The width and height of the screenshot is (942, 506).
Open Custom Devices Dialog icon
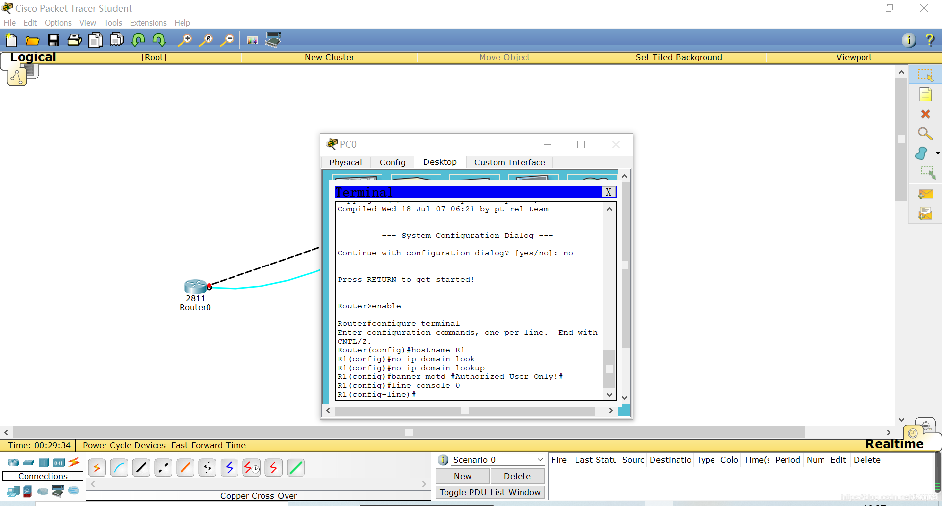[x=273, y=40]
